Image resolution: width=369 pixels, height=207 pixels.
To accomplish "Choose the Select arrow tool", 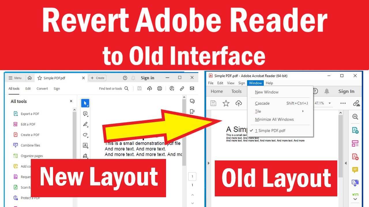I will (x=85, y=103).
